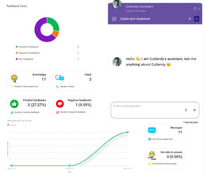
Task: Click the Messages per last 30 days title
Action: click(x=20, y=121)
